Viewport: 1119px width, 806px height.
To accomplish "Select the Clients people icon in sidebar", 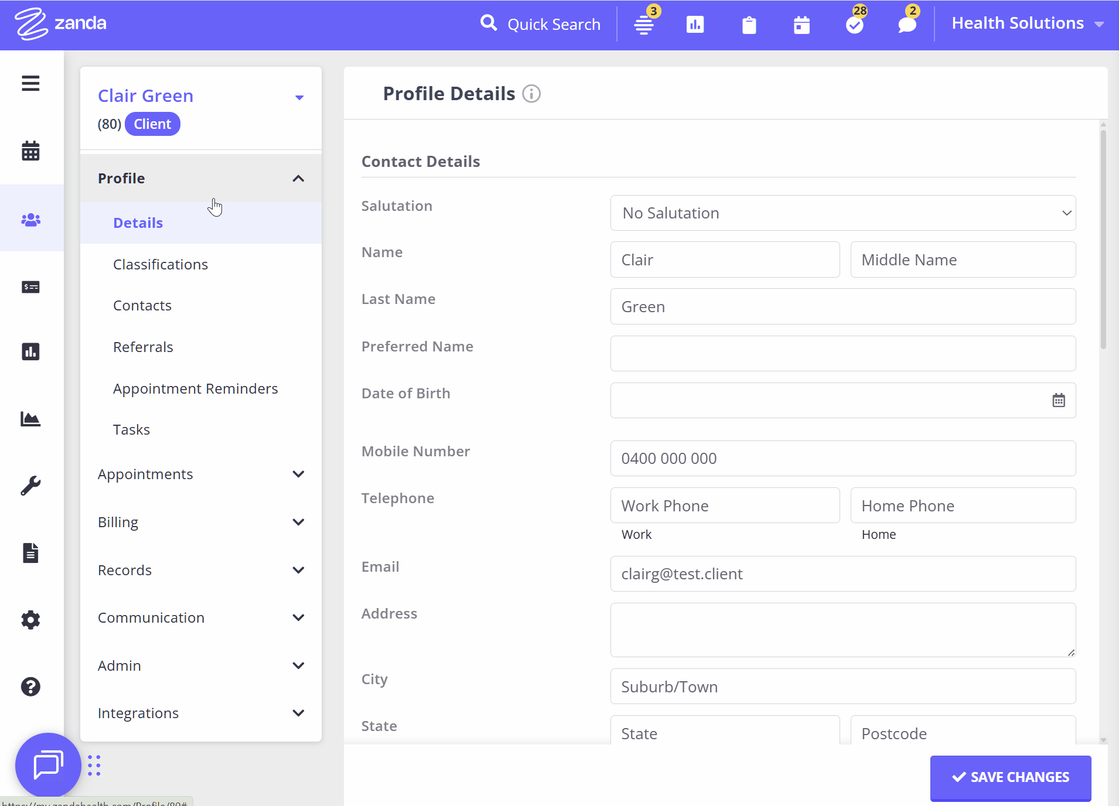I will 31,219.
